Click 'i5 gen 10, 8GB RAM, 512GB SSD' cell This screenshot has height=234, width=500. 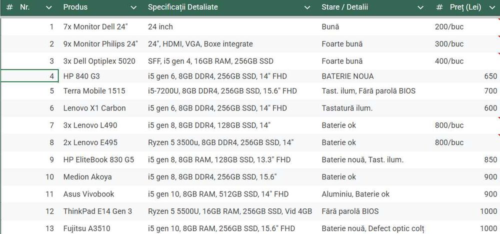click(x=218, y=194)
